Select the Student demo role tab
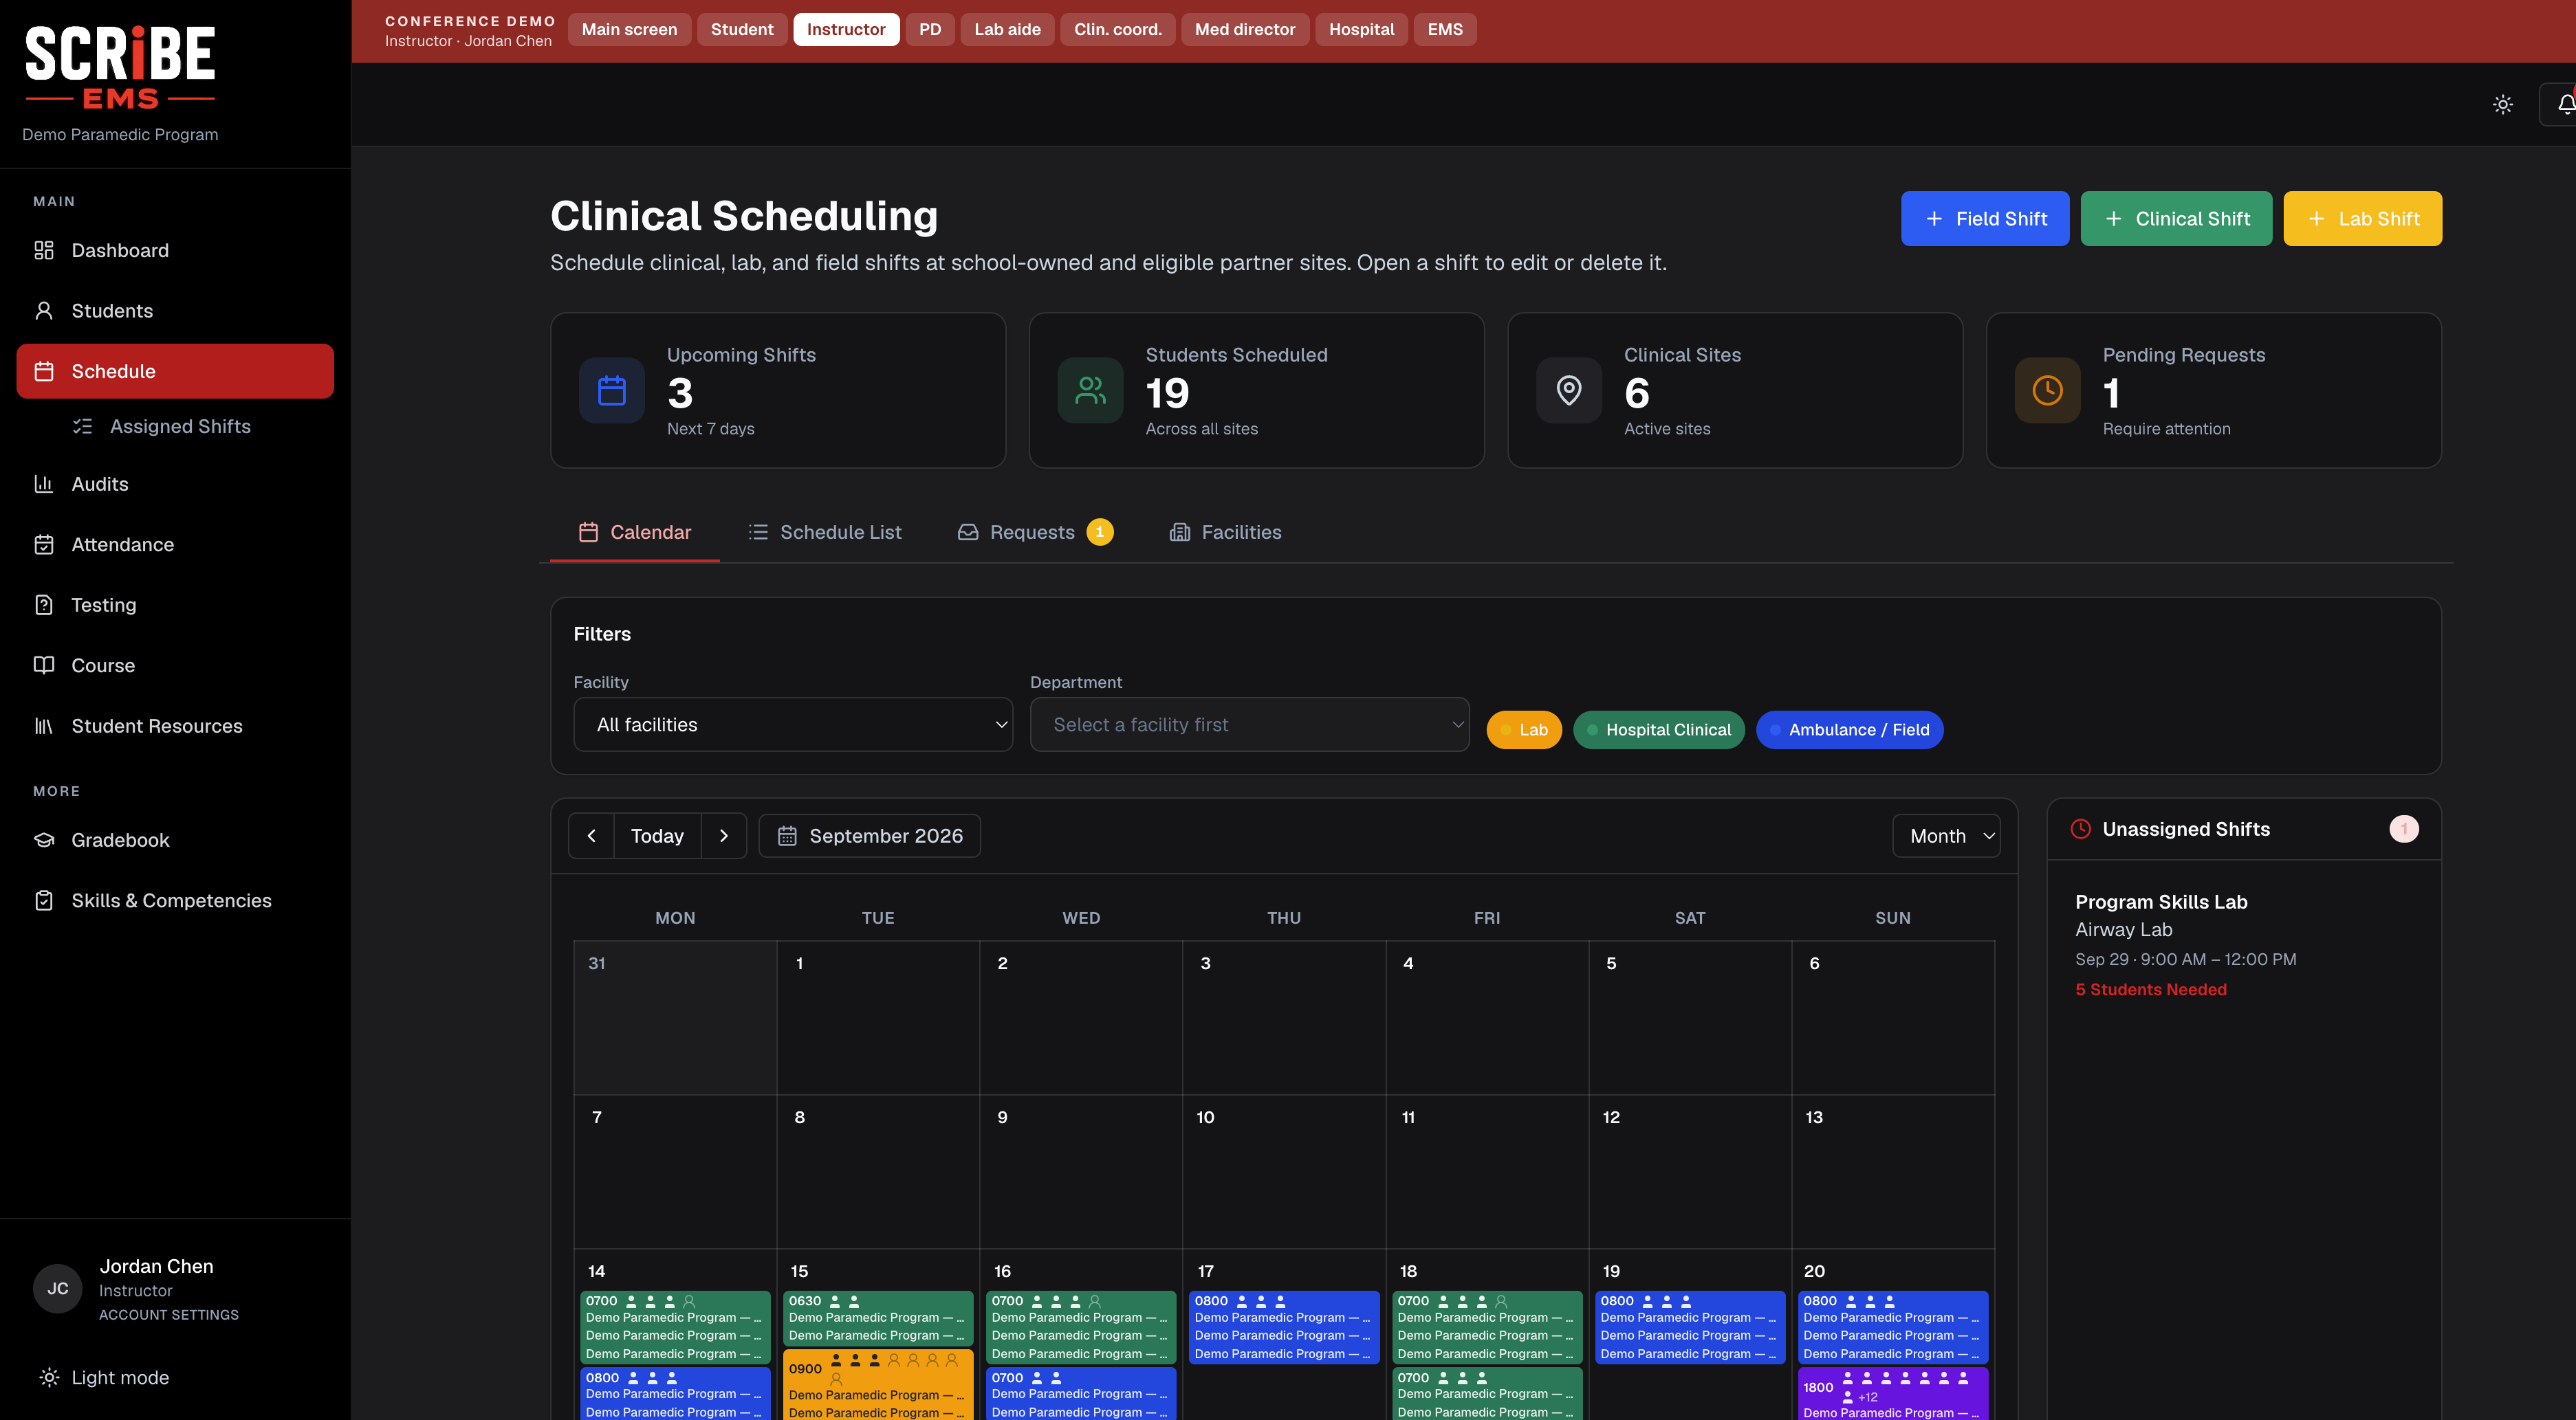 [742, 29]
